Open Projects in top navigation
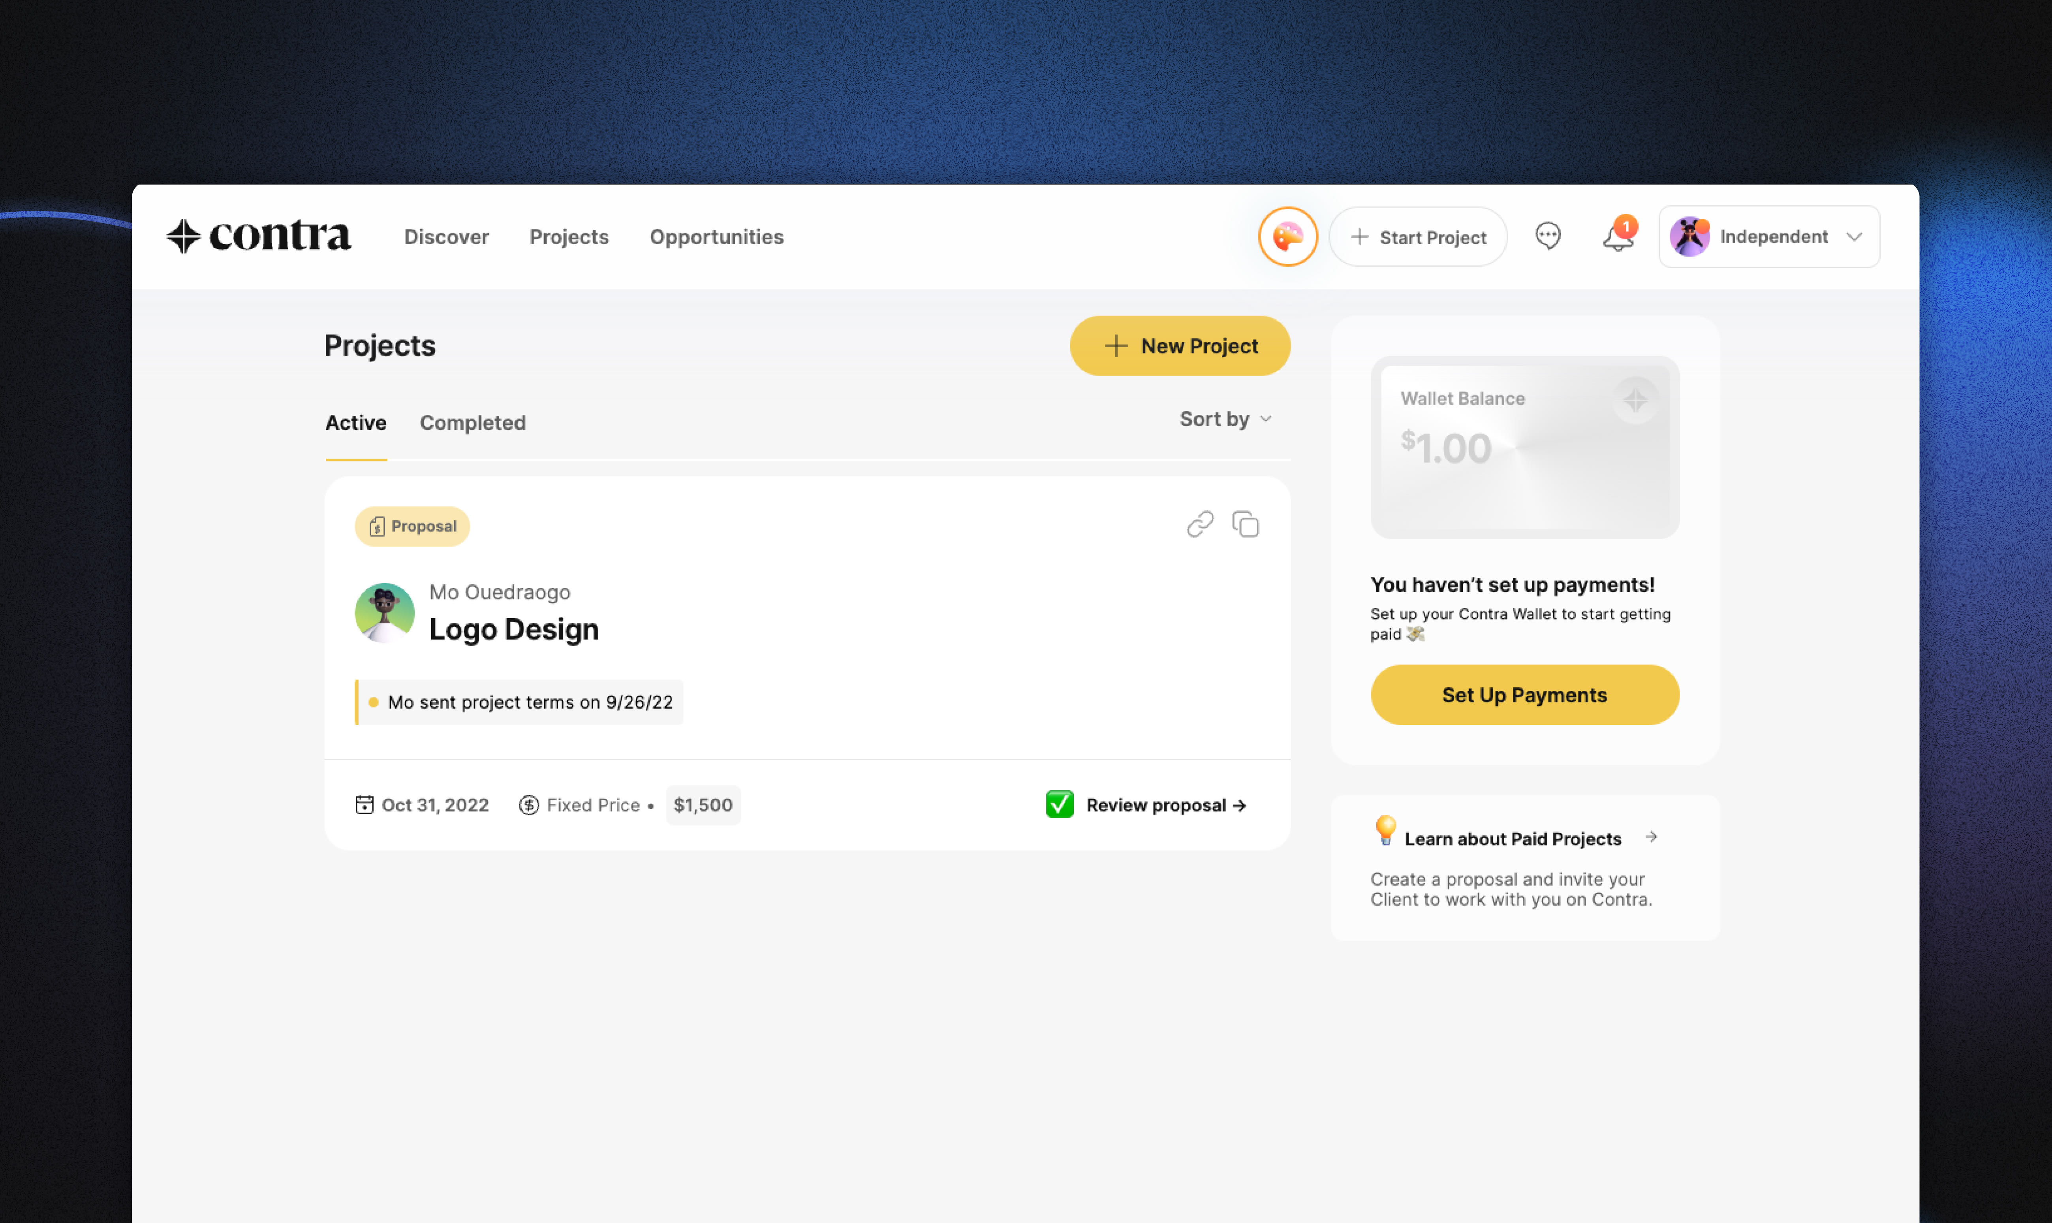2052x1223 pixels. (x=569, y=237)
